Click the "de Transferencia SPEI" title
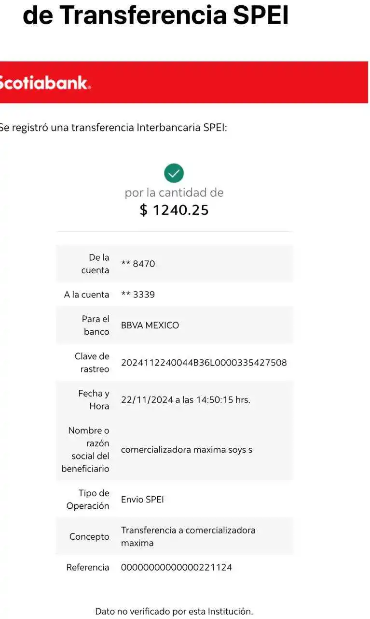Viewport: 370px width, 619px height. [156, 16]
